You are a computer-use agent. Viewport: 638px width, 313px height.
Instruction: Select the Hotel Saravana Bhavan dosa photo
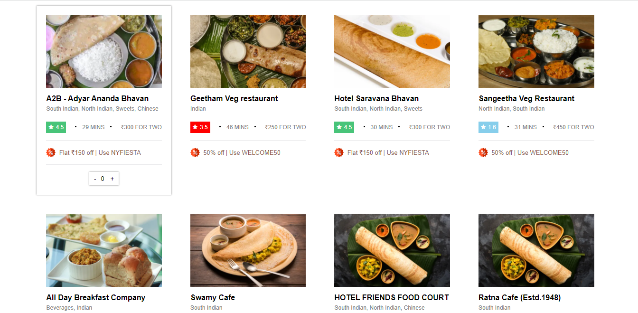392,51
